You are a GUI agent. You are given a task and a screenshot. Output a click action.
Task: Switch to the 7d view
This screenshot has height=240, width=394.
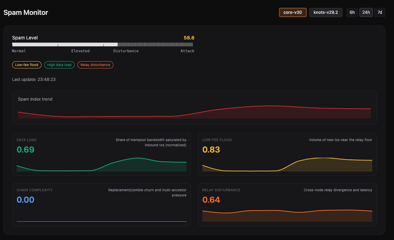[379, 12]
